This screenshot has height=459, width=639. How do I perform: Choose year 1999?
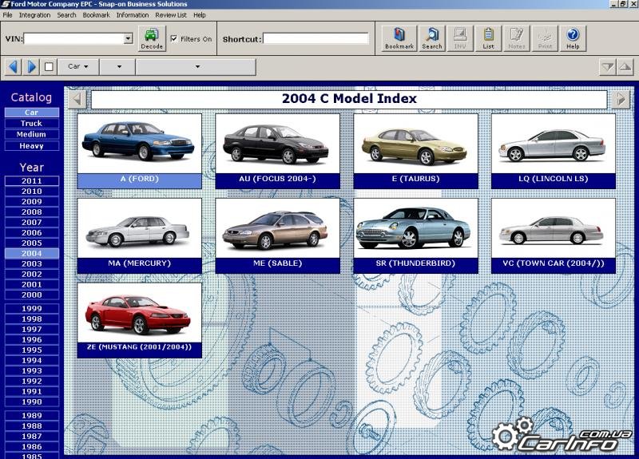(x=32, y=309)
